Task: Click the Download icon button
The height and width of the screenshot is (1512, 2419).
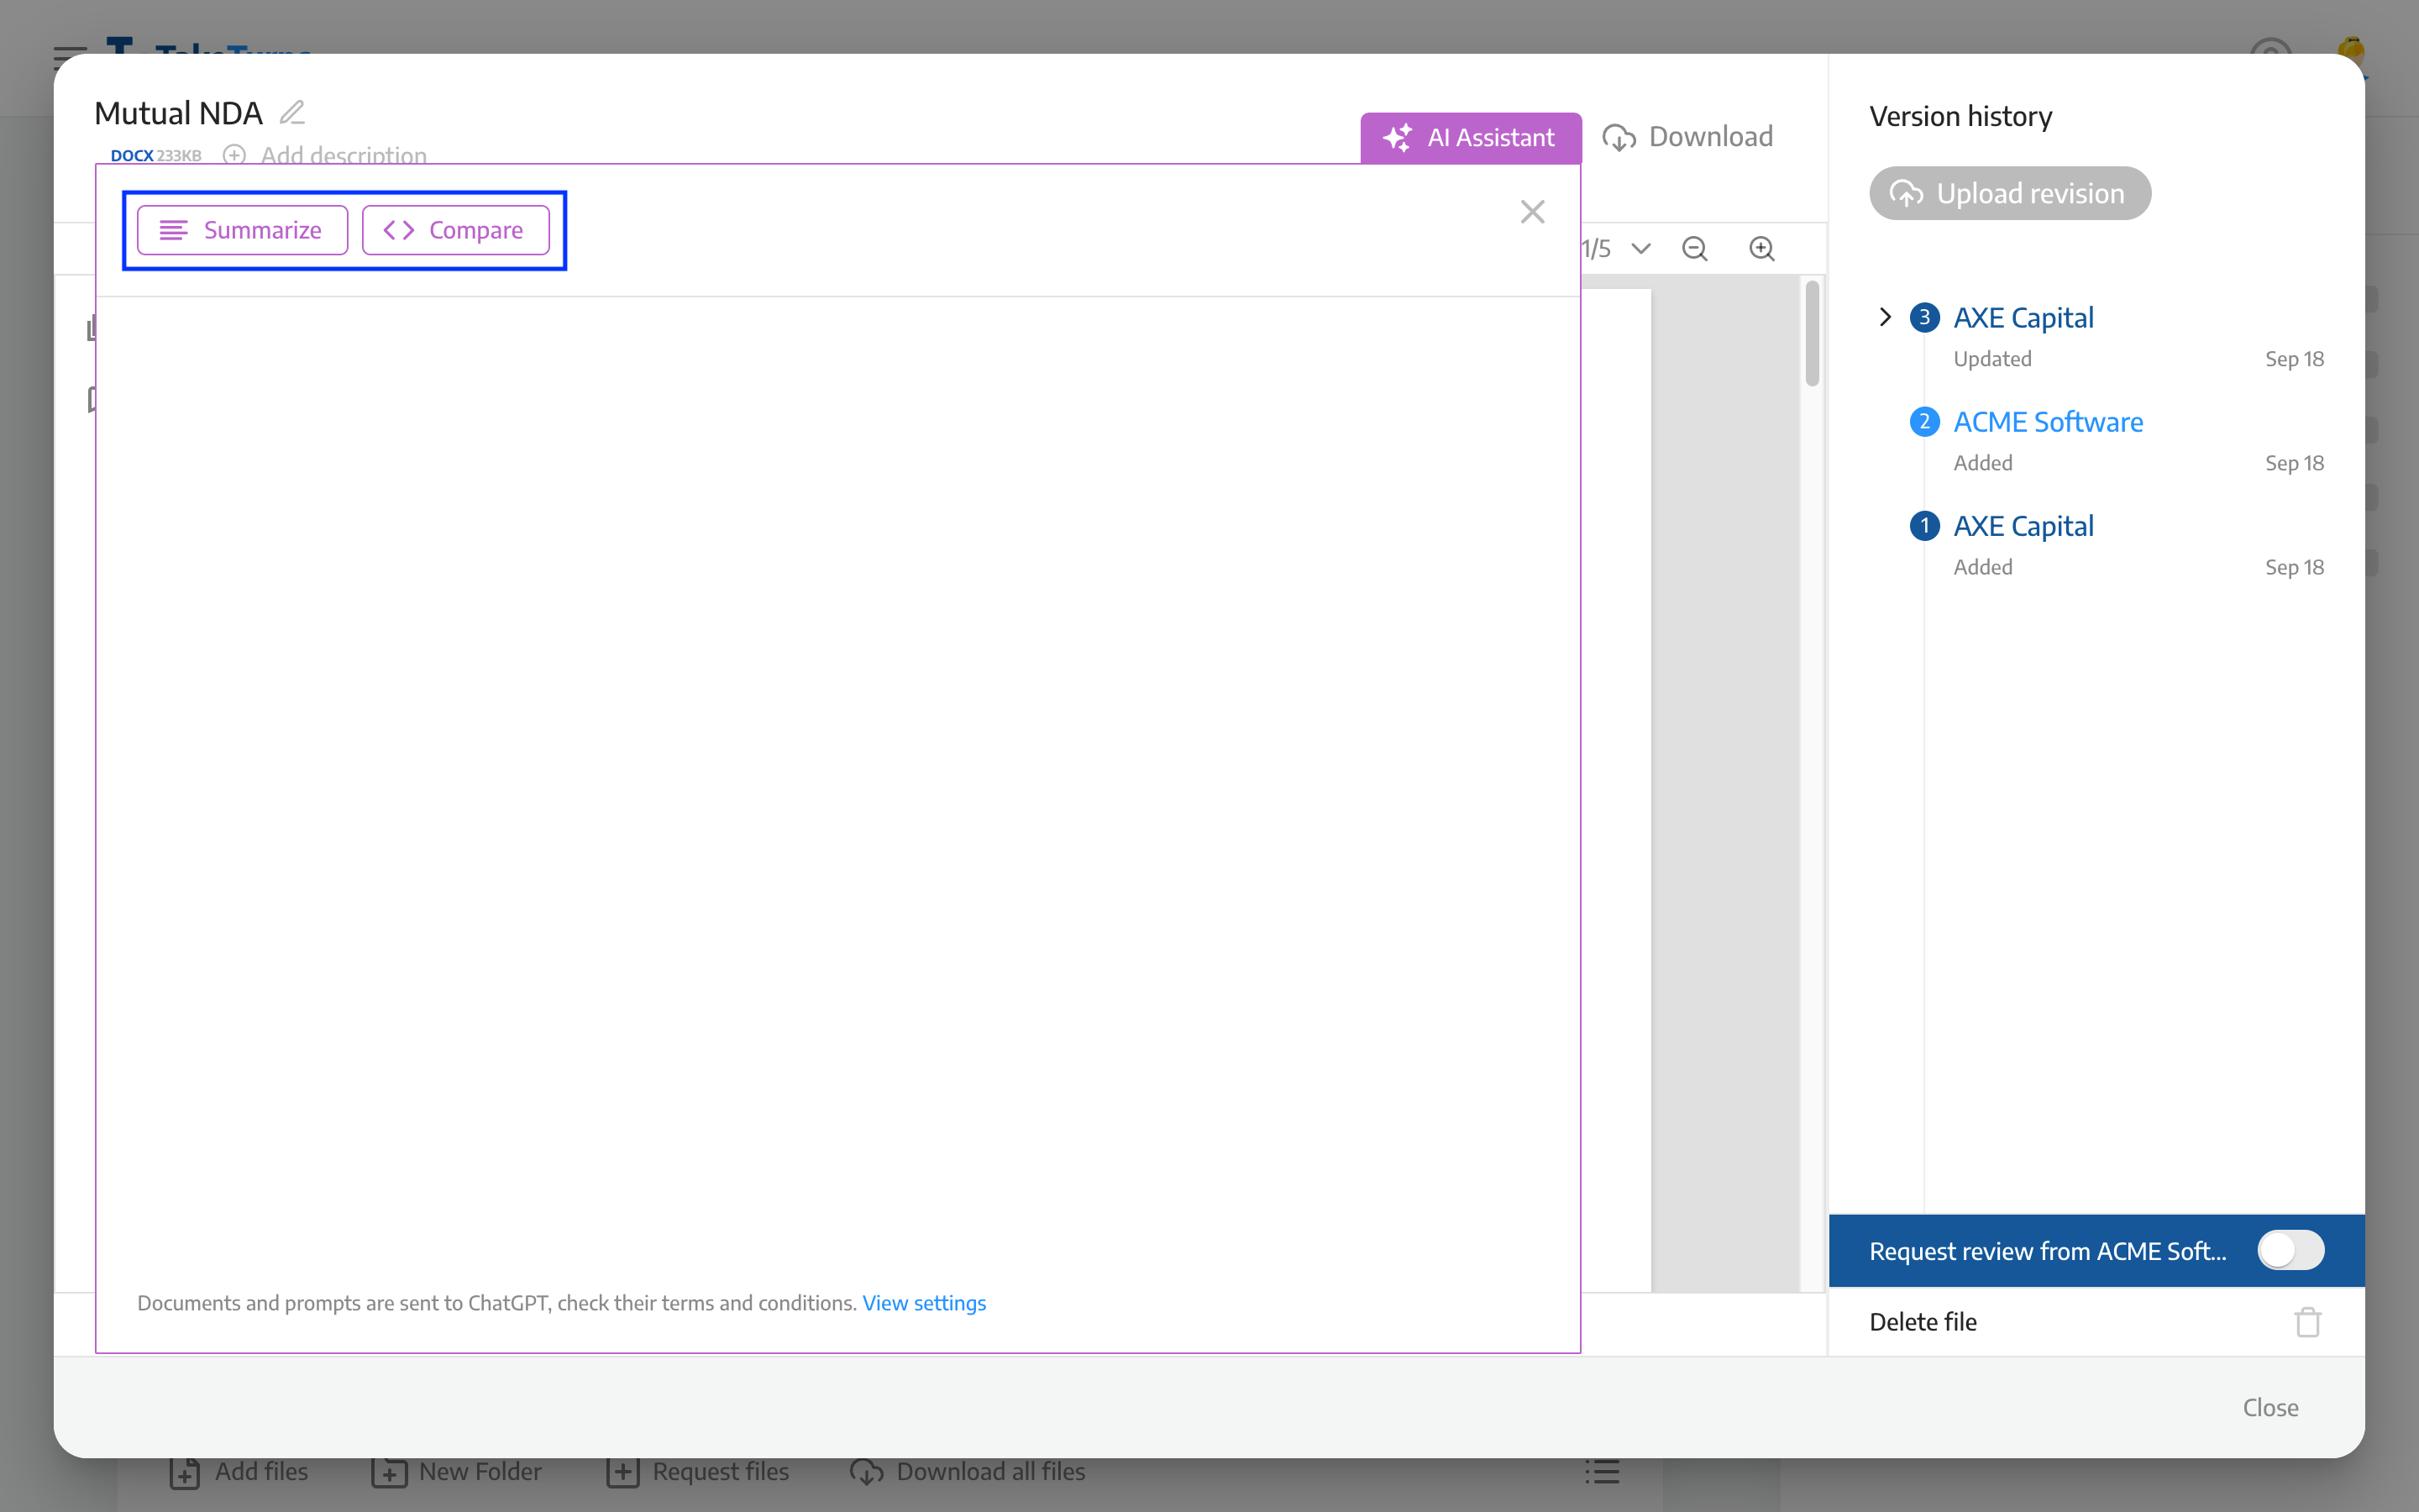Action: [1618, 138]
